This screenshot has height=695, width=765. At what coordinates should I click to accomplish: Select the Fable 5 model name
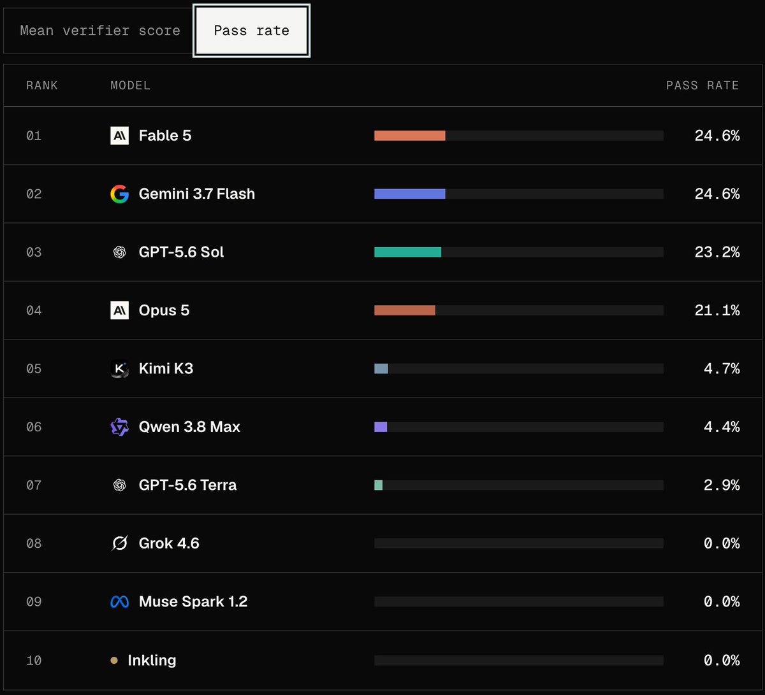[165, 136]
